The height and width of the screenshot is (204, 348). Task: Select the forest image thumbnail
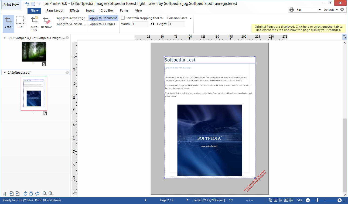(x=34, y=52)
